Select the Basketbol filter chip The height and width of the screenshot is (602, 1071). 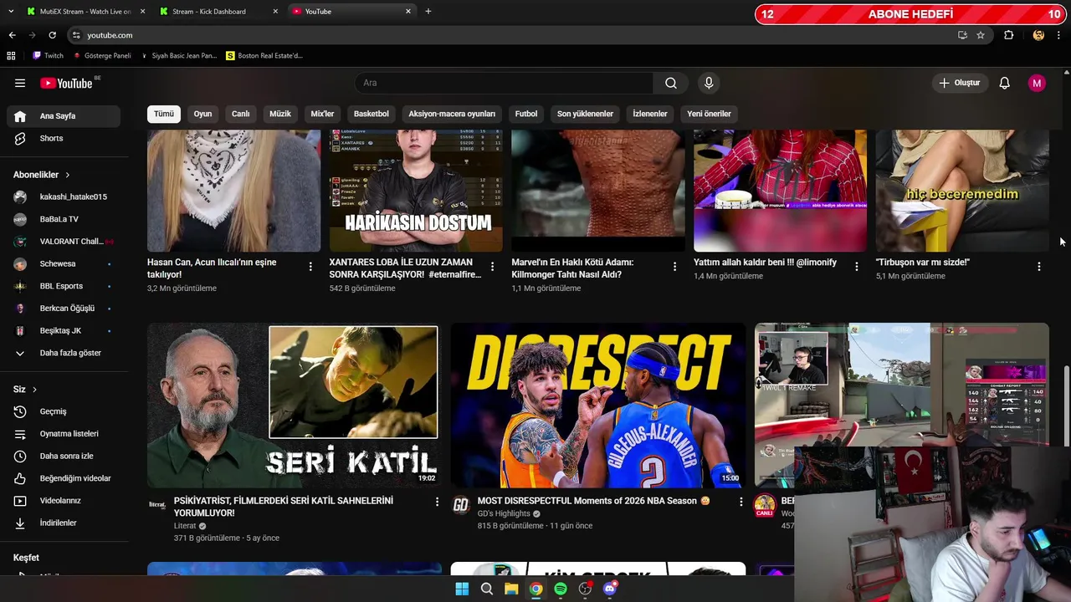(372, 114)
